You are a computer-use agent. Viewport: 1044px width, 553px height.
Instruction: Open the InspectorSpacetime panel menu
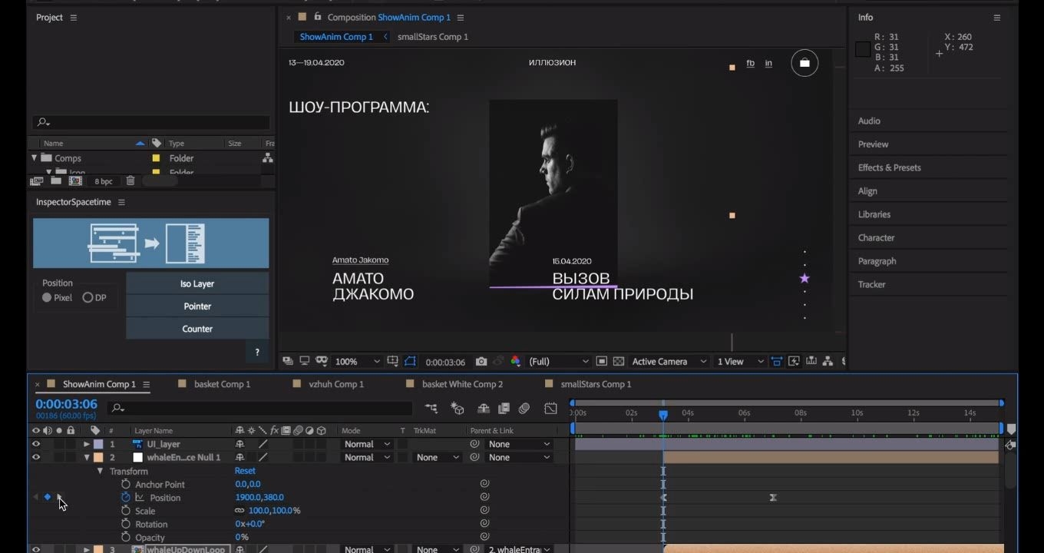pyautogui.click(x=121, y=202)
